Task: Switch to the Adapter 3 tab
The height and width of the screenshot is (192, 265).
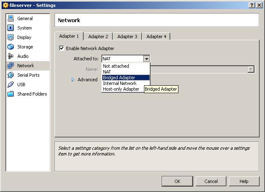Action: (x=127, y=37)
